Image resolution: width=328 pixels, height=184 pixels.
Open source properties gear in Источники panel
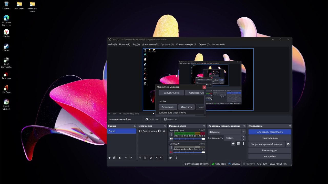point(151,158)
